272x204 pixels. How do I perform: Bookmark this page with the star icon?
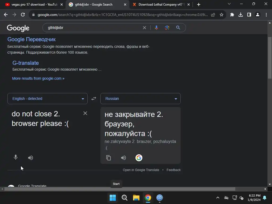click(x=222, y=15)
